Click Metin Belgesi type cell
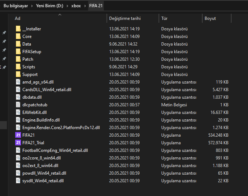Viewport: 248px width, 196px height. pos(174,105)
